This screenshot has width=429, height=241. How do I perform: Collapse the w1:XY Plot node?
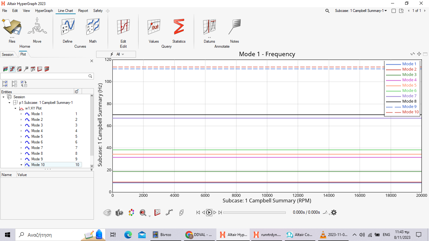[15, 108]
